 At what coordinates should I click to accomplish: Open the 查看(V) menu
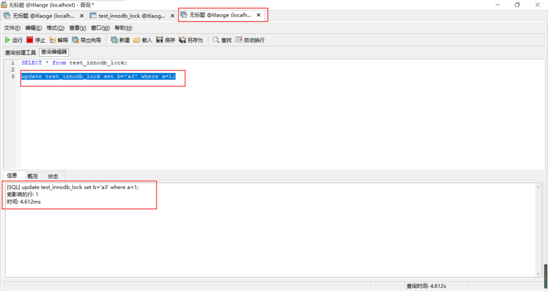coord(78,28)
